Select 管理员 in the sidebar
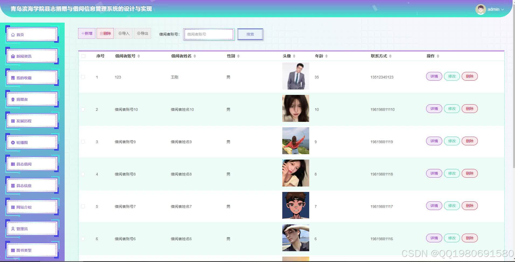Image resolution: width=515 pixels, height=262 pixels. (32, 229)
